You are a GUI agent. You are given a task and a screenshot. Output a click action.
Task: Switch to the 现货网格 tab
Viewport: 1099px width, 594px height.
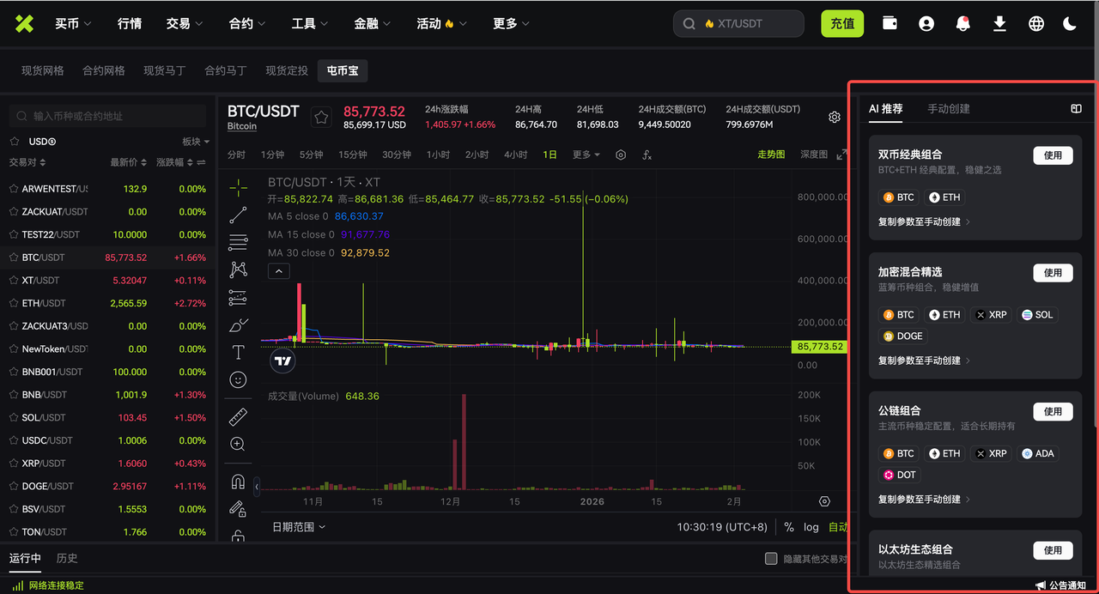tap(43, 71)
